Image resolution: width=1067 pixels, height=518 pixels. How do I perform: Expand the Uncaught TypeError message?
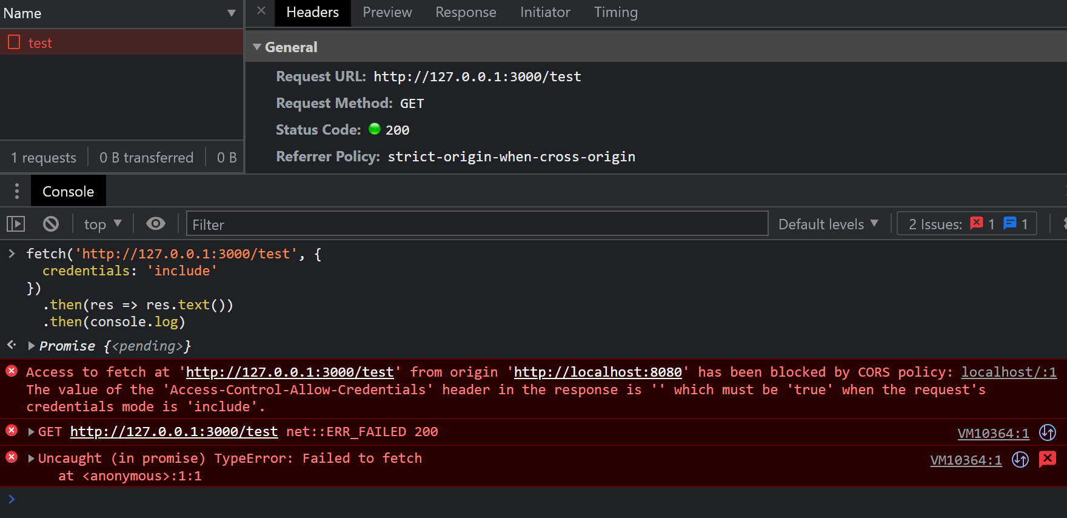click(x=32, y=459)
